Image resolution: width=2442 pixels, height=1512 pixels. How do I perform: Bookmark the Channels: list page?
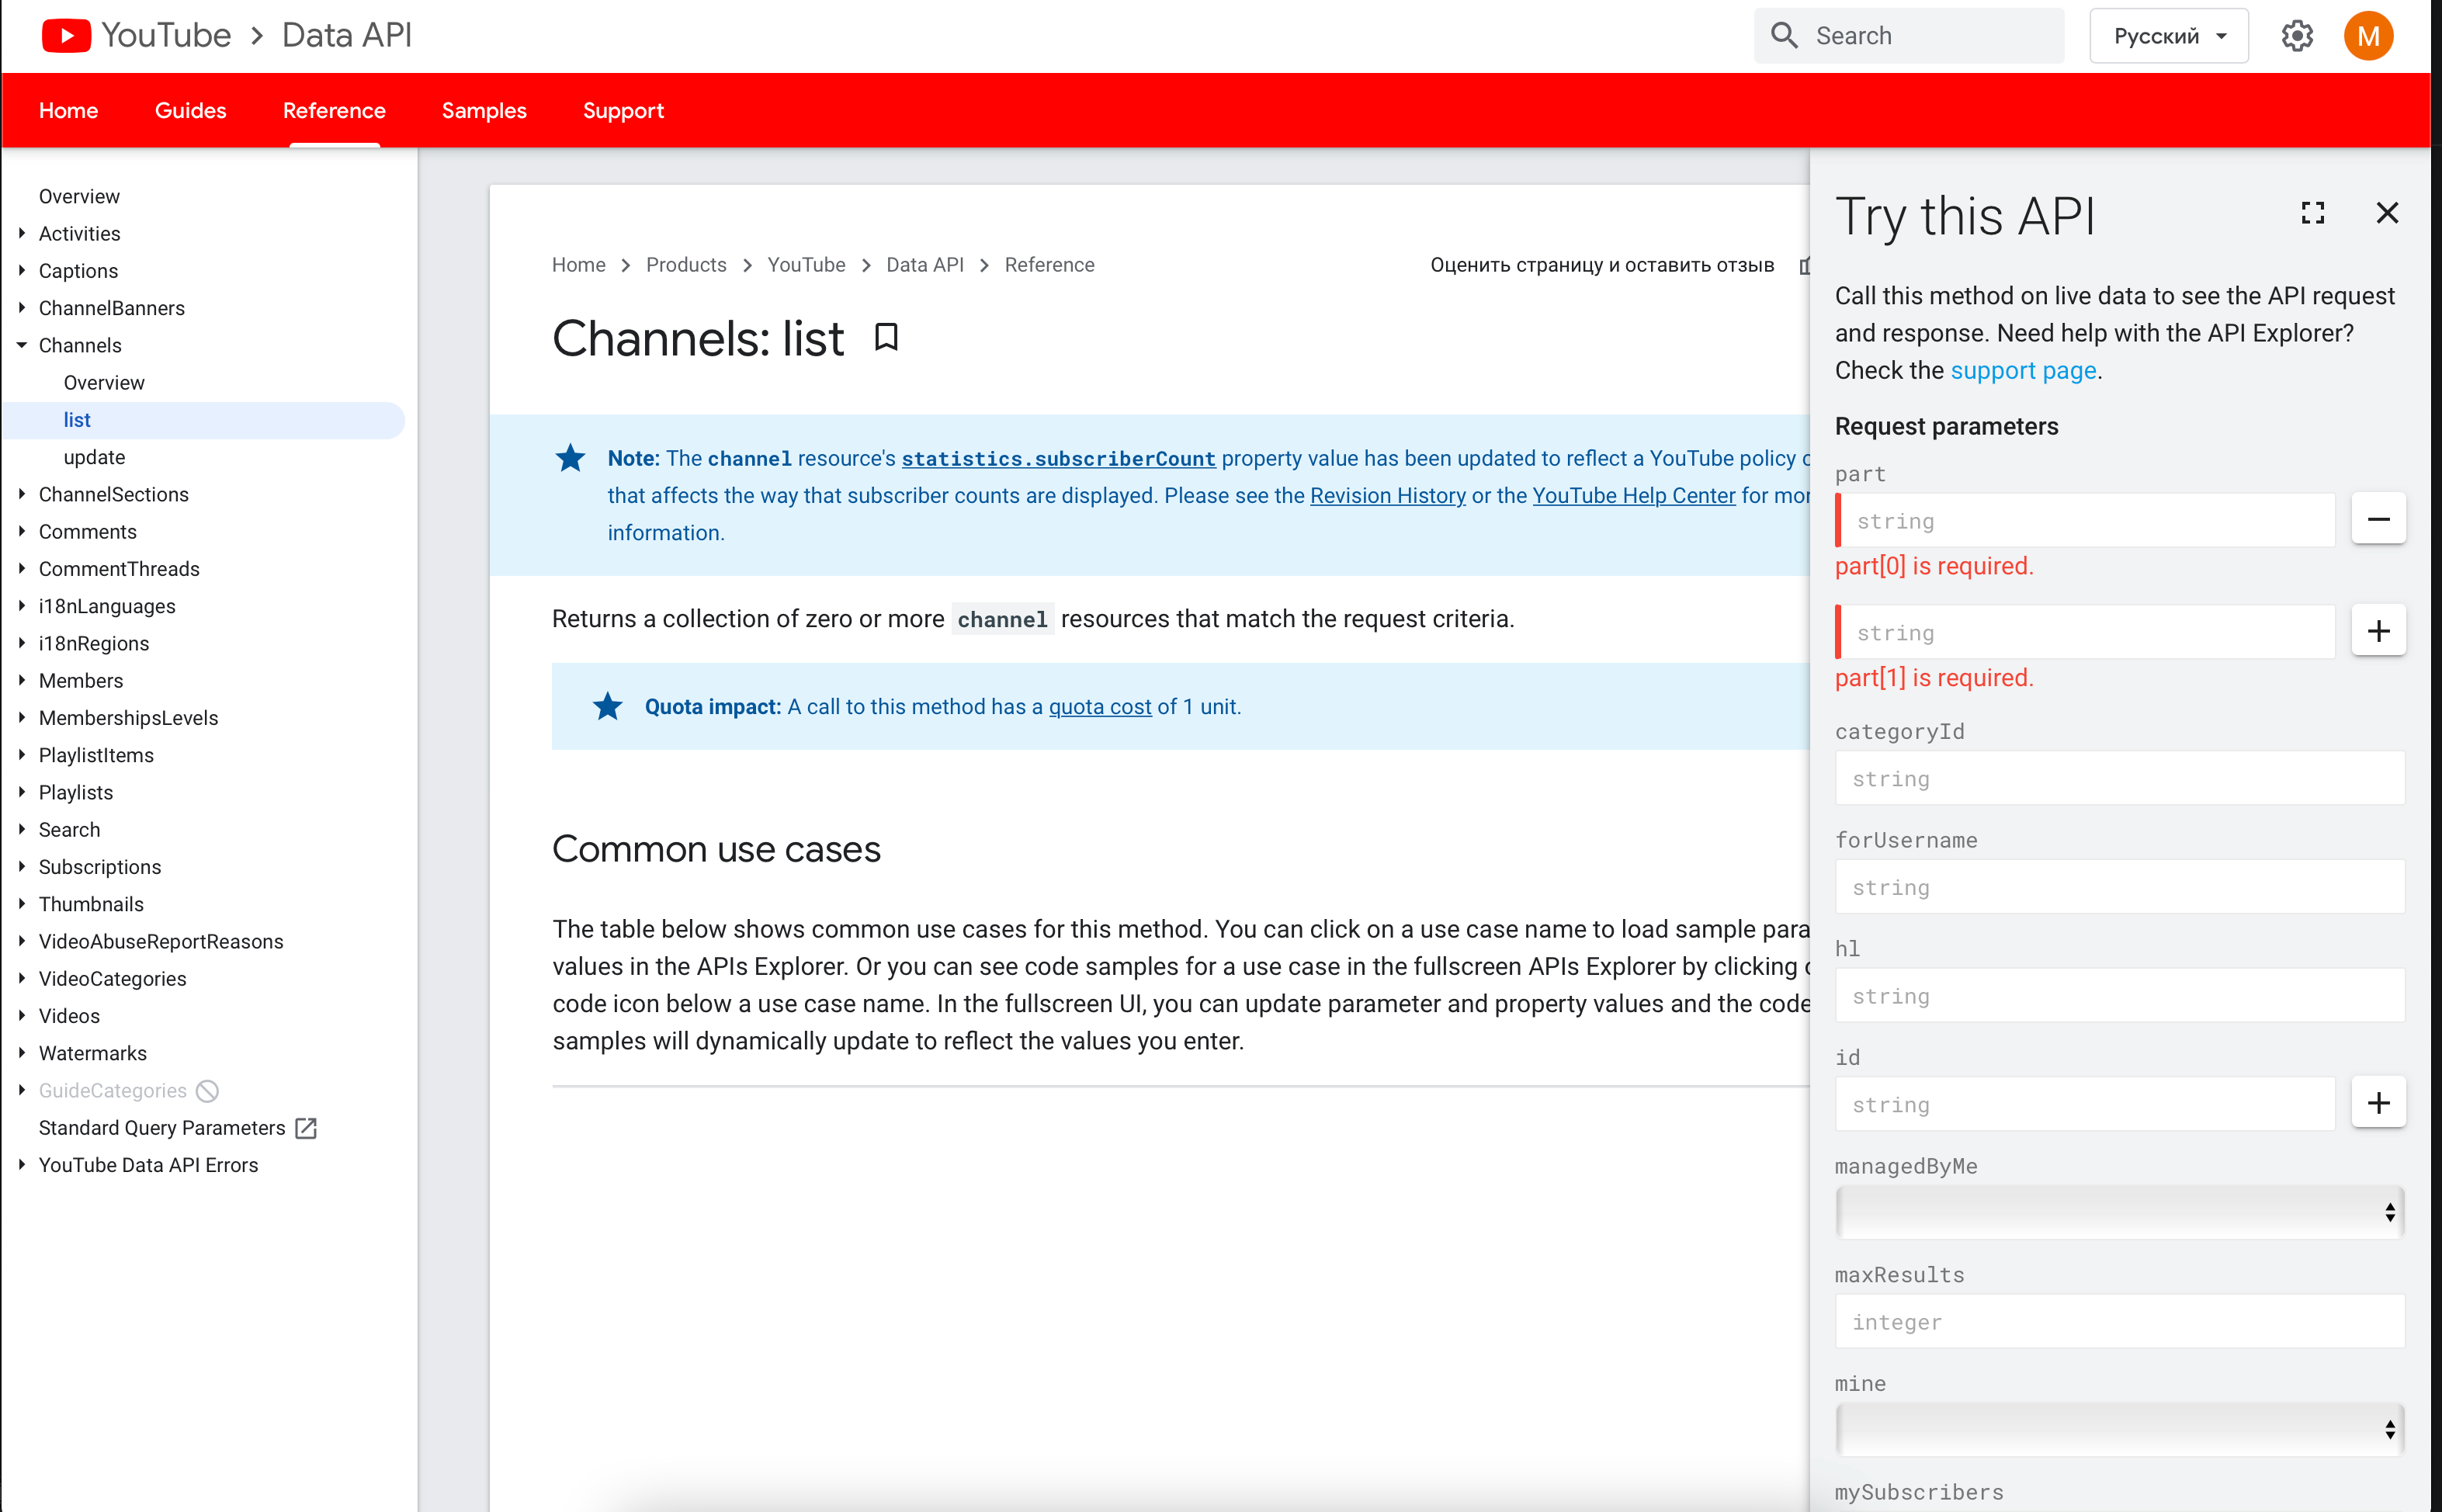pos(886,337)
